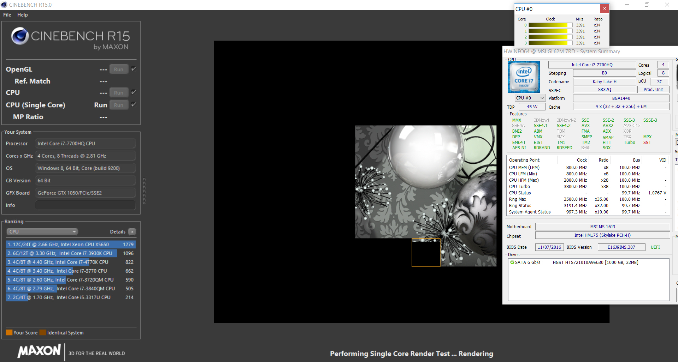Click the Identical System legend swatch

(x=43, y=332)
